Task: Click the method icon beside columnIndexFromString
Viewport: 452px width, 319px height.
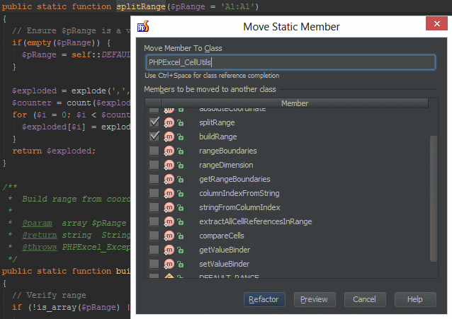Action: point(169,194)
